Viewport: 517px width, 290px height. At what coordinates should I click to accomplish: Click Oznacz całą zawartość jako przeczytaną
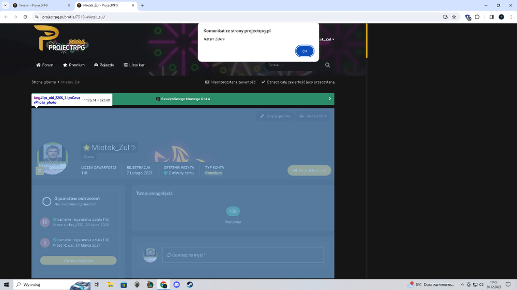tap(298, 82)
